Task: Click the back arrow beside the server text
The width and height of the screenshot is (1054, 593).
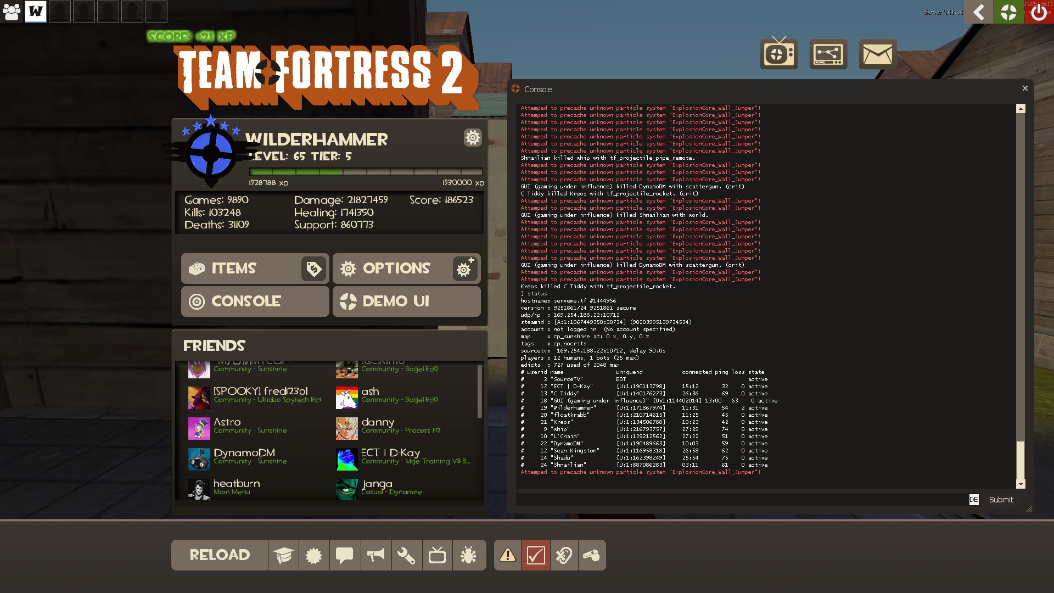Action: 979,12
